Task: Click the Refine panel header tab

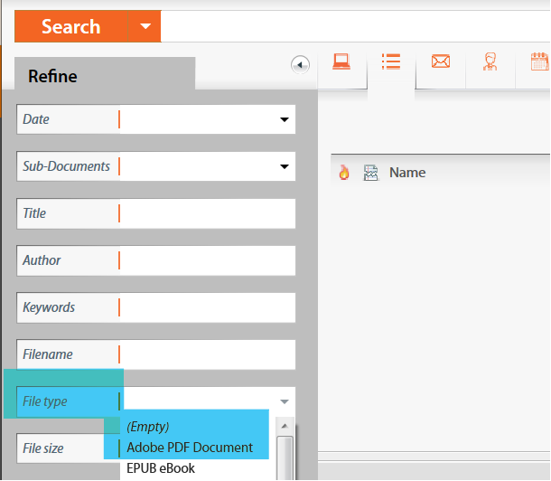Action: (x=105, y=74)
